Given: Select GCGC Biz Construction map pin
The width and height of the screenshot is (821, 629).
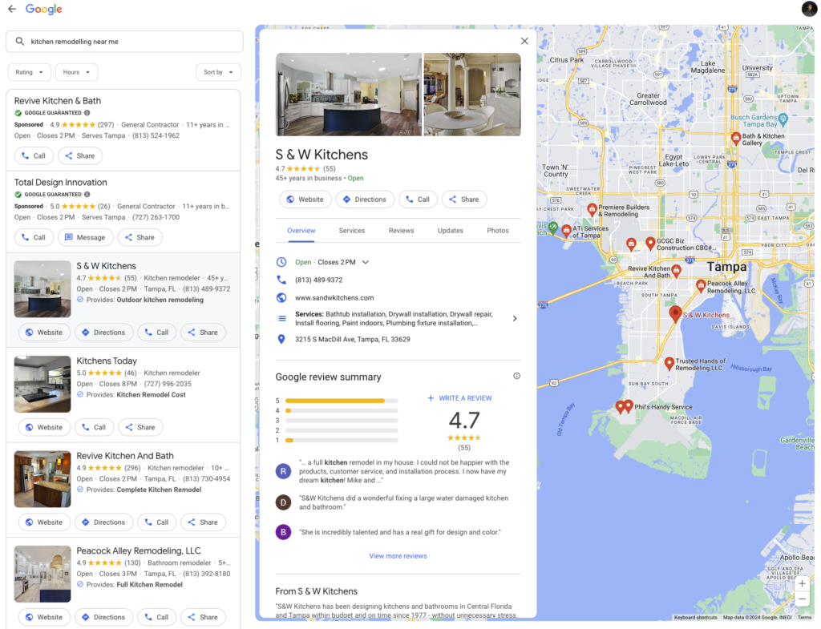Looking at the screenshot, I should pyautogui.click(x=649, y=243).
